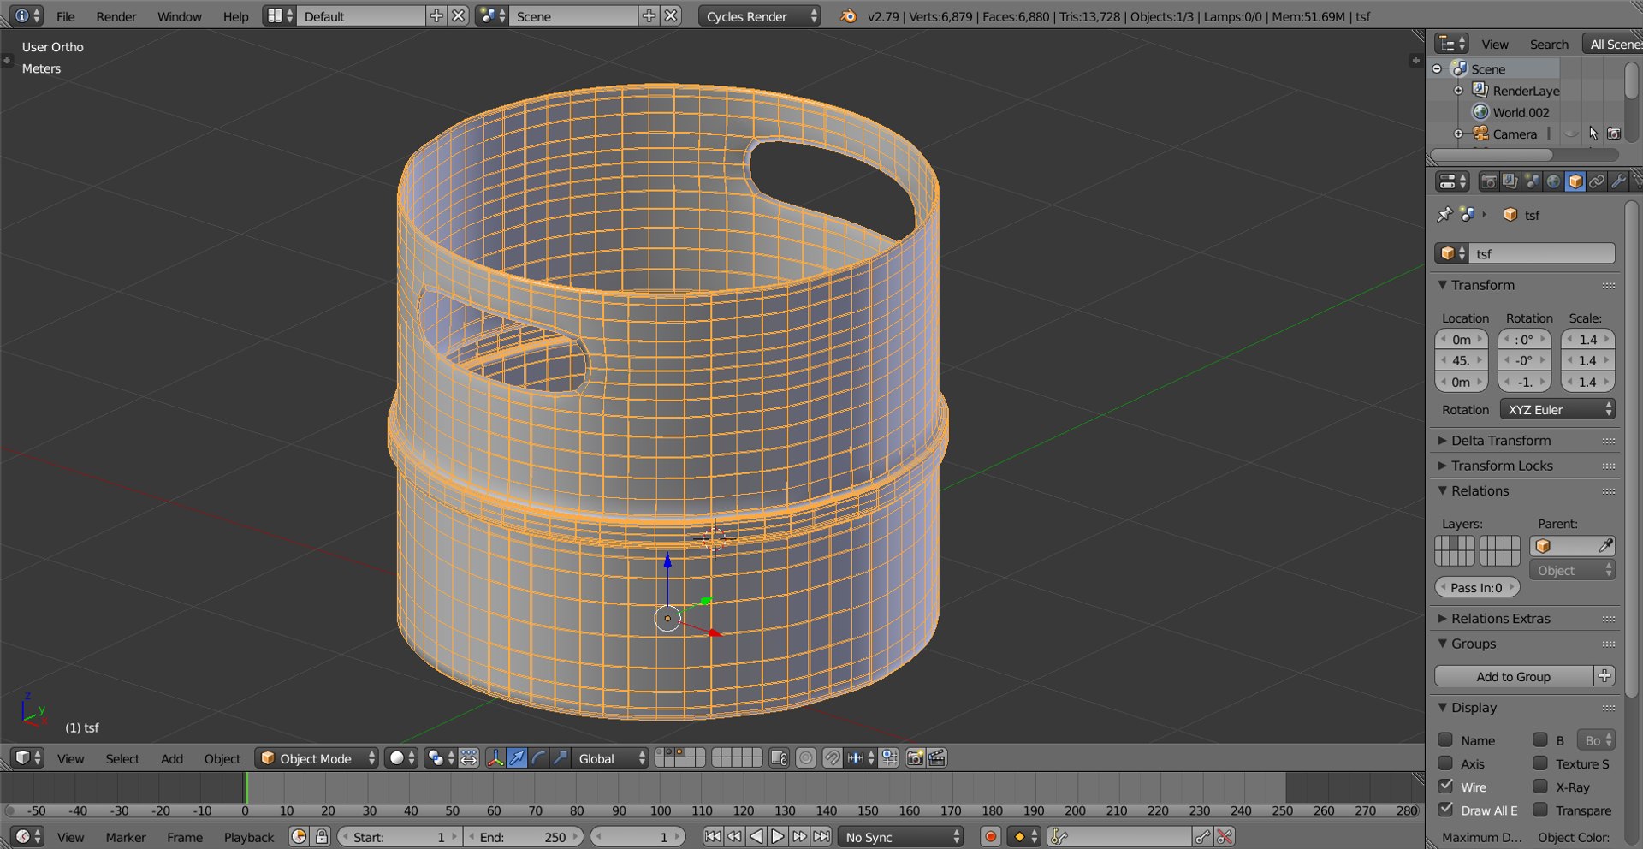Play the animation in reverse

756,836
